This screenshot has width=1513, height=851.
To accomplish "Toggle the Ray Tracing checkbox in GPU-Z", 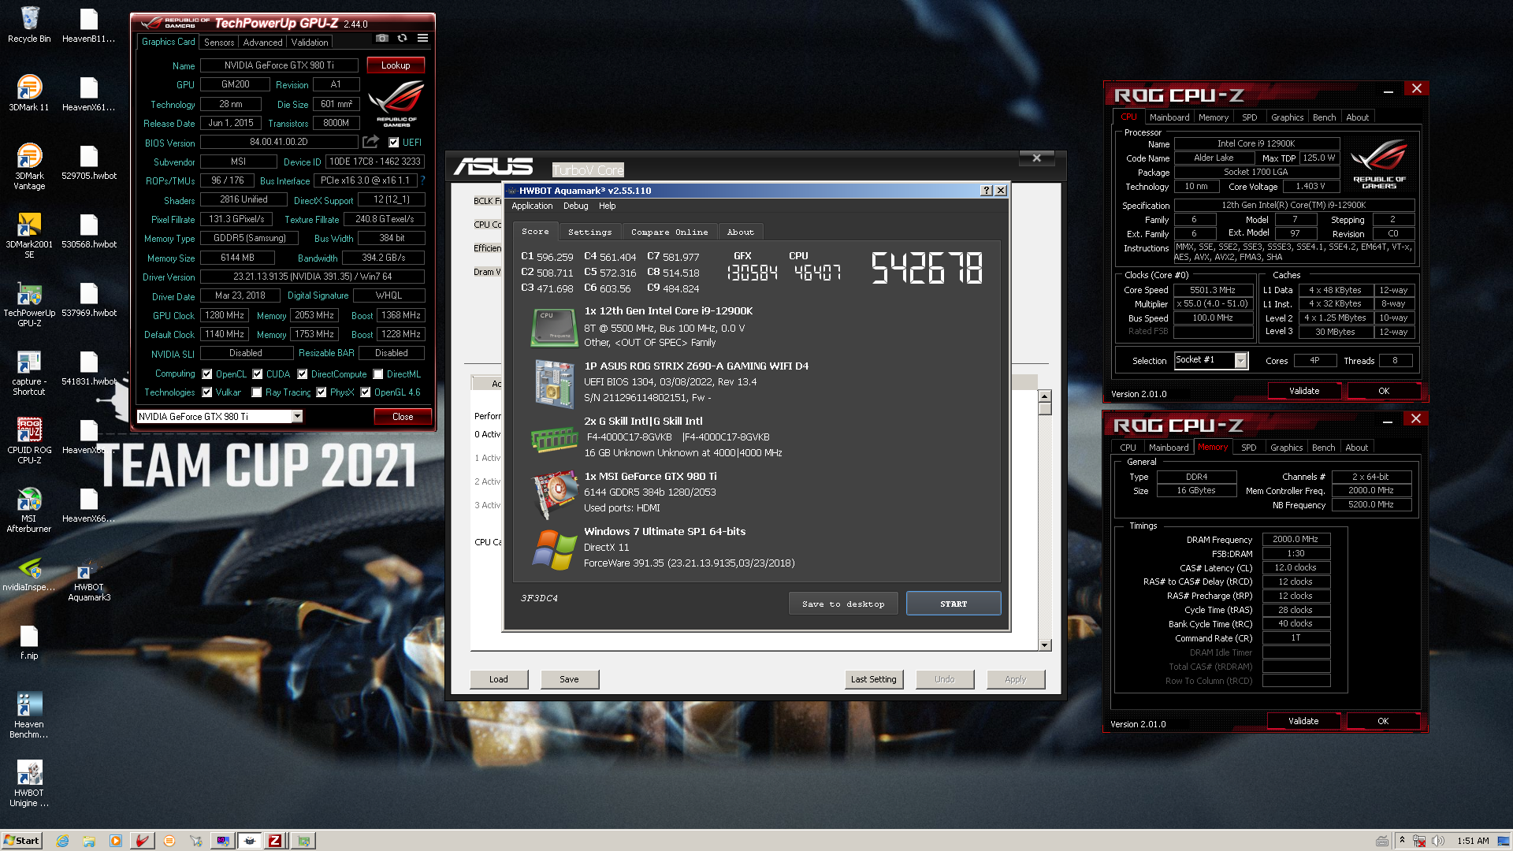I will 257,392.
